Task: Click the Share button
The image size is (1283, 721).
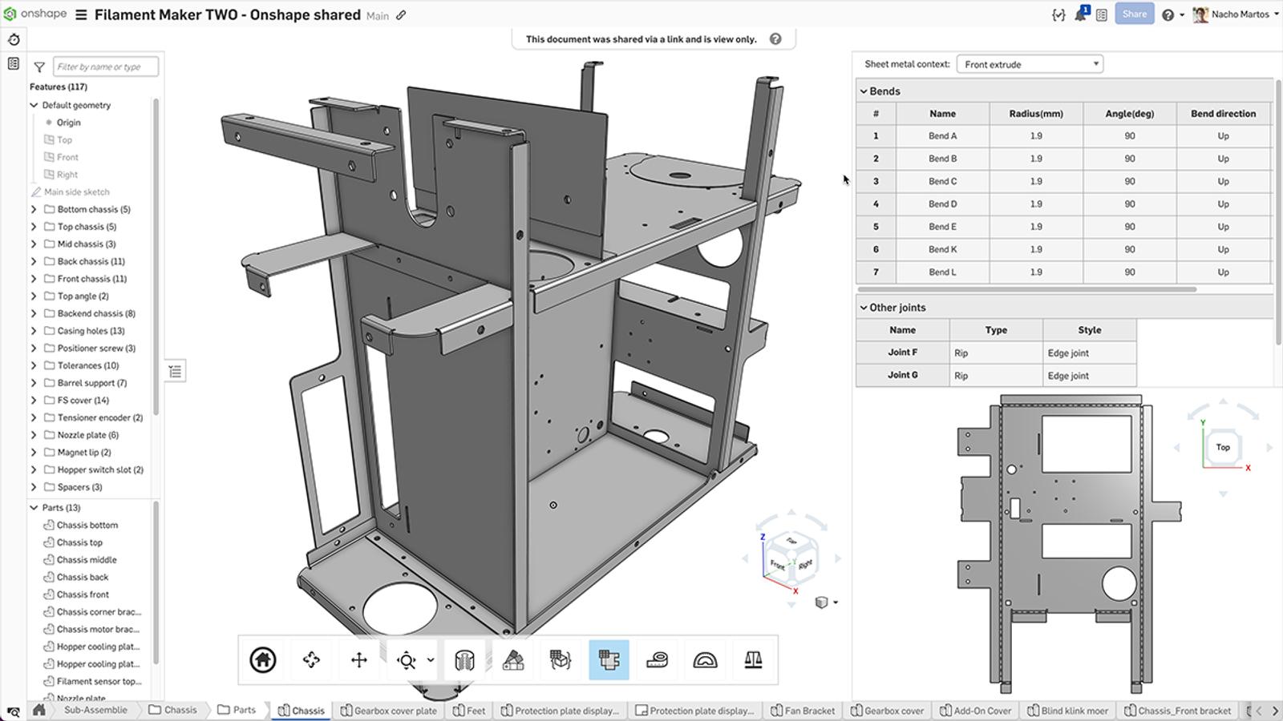Action: [x=1134, y=13]
